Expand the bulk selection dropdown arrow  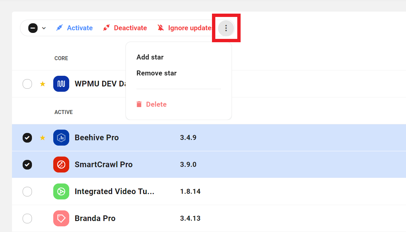pos(44,28)
